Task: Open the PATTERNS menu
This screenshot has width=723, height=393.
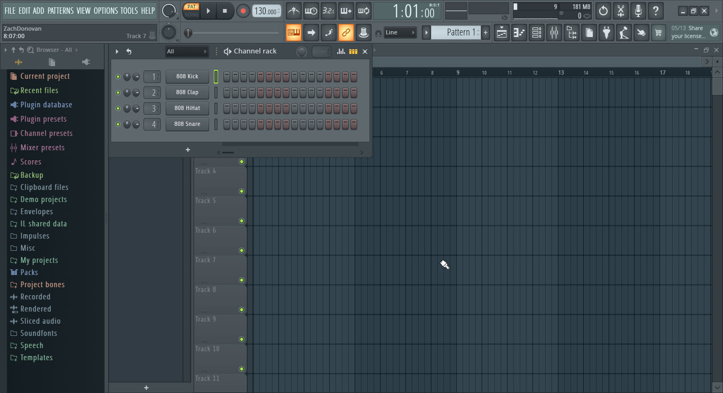Action: click(60, 11)
